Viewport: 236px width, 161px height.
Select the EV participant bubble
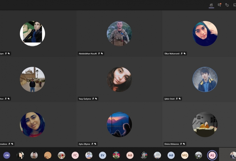click(103, 155)
